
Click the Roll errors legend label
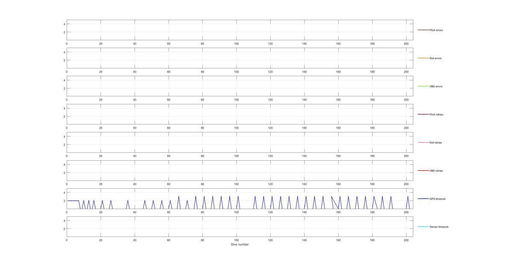pyautogui.click(x=436, y=58)
